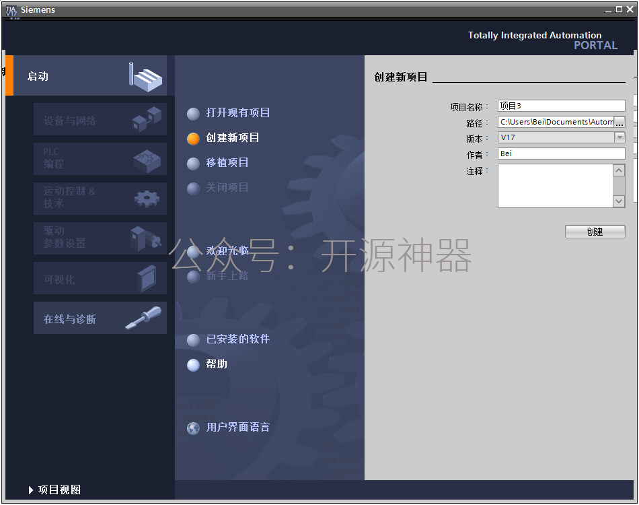The height and width of the screenshot is (505, 639).
Task: Click the orange bullet beside 创建新项目
Action: point(193,138)
